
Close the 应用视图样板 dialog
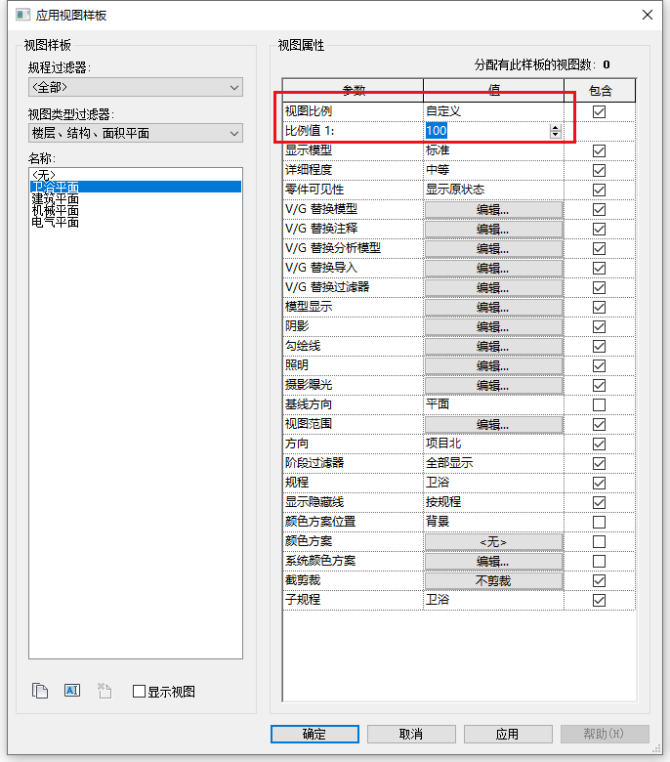tap(648, 15)
